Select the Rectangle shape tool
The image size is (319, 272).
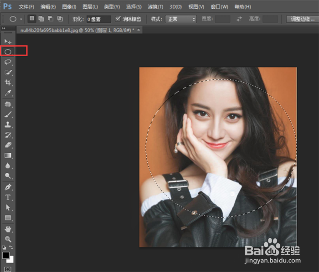click(8, 218)
